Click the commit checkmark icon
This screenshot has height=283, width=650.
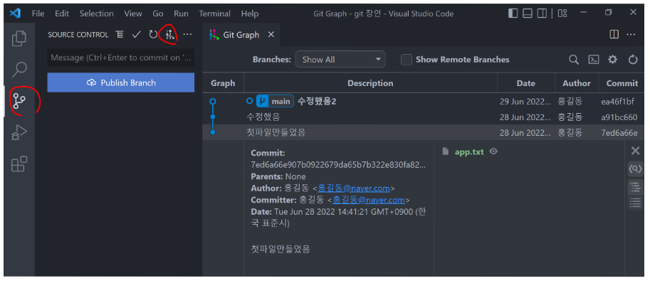click(x=137, y=35)
